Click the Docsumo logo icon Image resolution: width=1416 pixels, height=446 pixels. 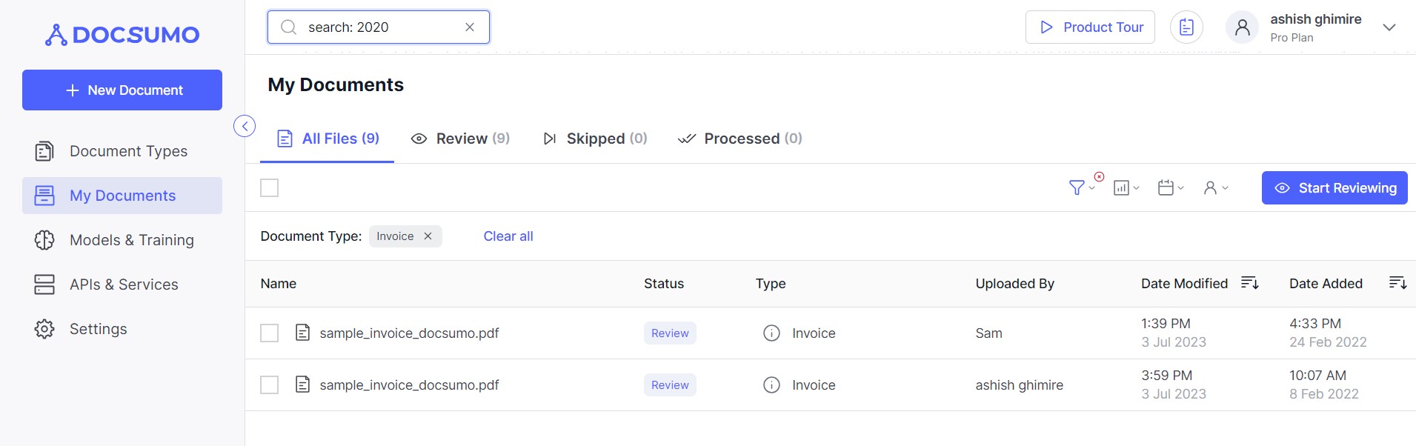[x=56, y=35]
